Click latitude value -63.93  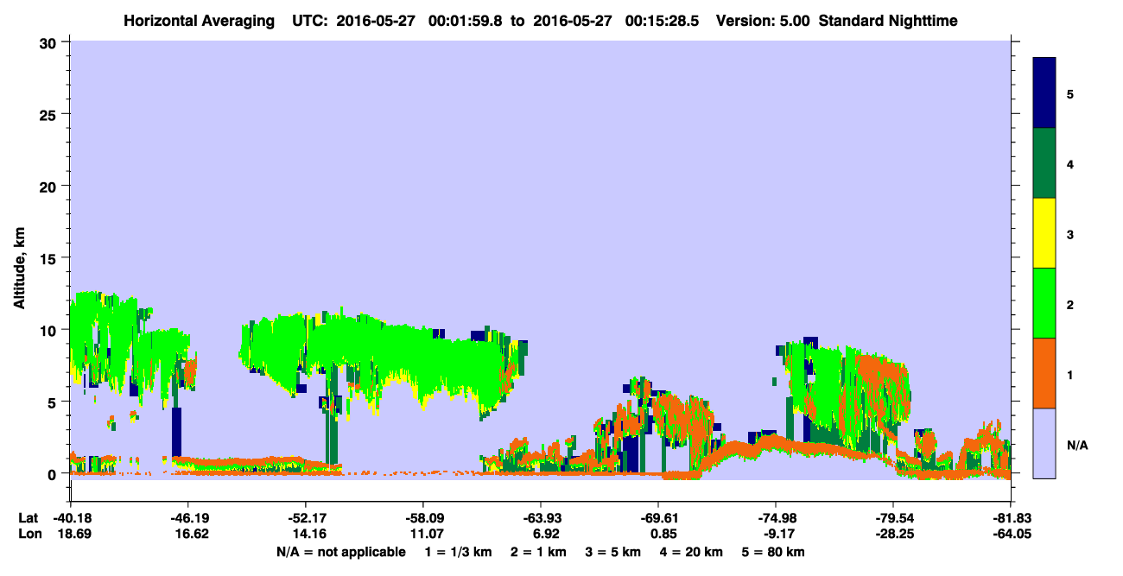click(x=540, y=518)
